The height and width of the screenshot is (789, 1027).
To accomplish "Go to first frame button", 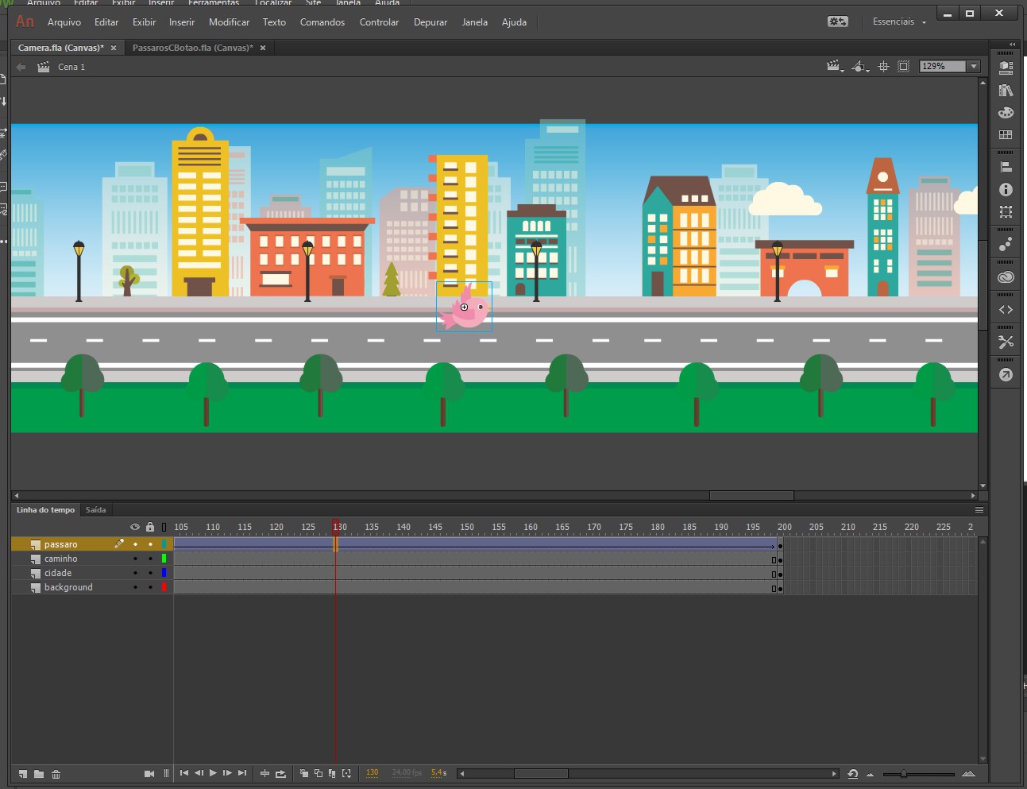I will (184, 773).
